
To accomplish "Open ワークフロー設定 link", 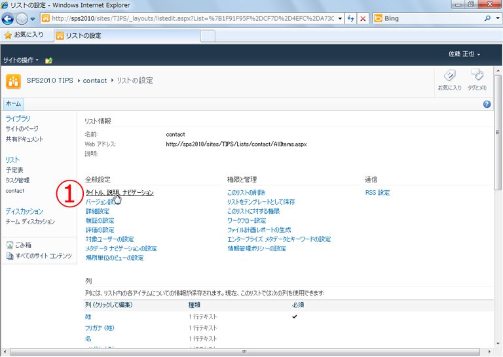I will click(246, 220).
